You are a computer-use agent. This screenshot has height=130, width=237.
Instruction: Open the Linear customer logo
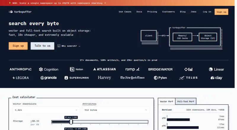(216, 69)
